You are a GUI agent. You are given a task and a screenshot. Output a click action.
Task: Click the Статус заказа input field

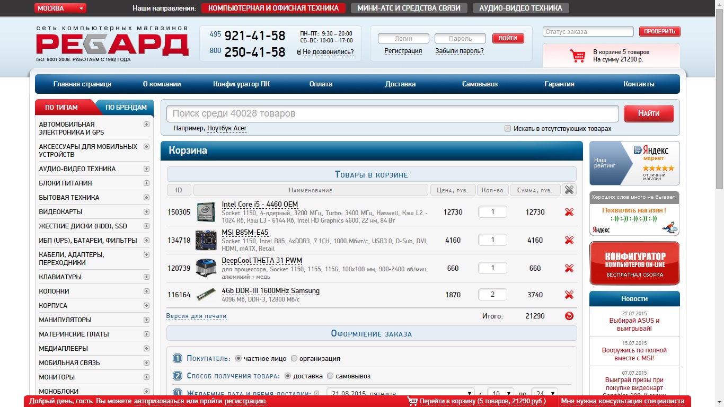[x=588, y=32]
